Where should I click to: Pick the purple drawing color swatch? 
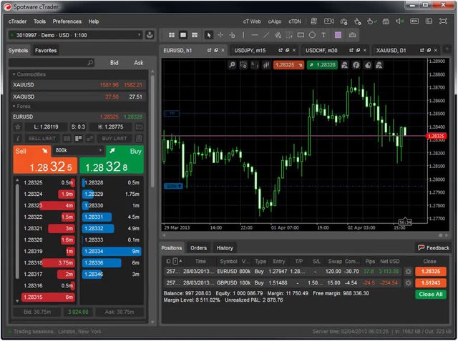coord(337,34)
